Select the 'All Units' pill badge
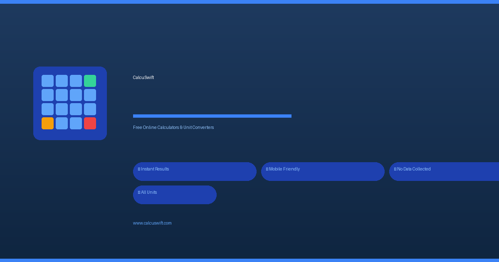Image resolution: width=499 pixels, height=262 pixels. pos(175,195)
